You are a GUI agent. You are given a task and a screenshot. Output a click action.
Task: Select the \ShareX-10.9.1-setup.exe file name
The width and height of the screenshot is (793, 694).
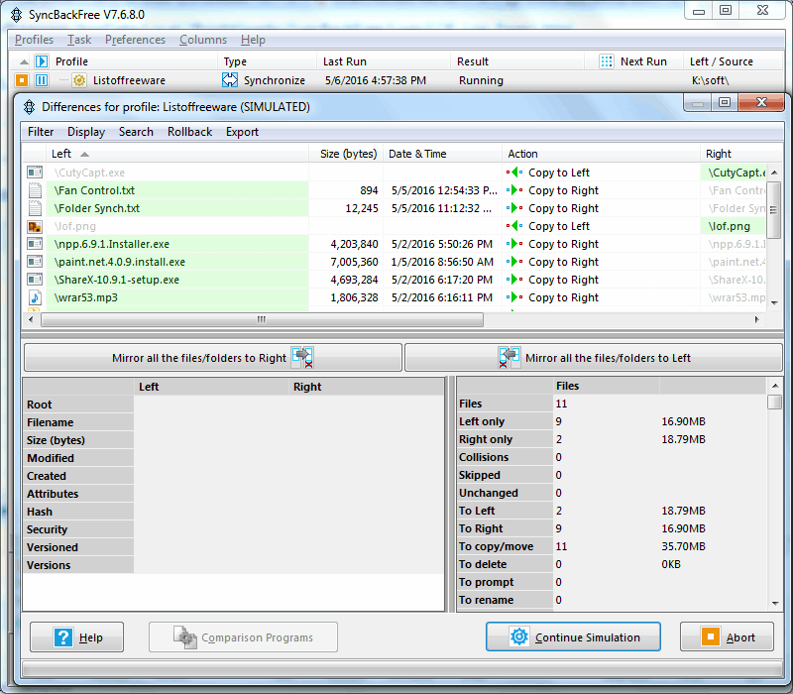pyautogui.click(x=116, y=280)
